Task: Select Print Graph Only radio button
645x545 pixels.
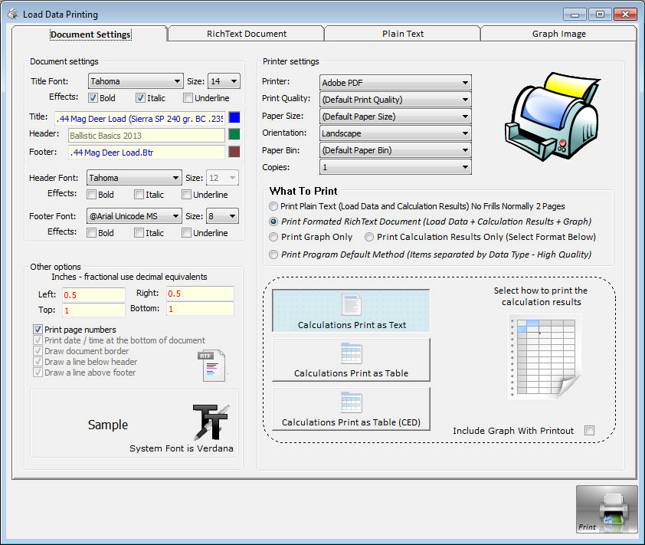Action: coord(274,238)
